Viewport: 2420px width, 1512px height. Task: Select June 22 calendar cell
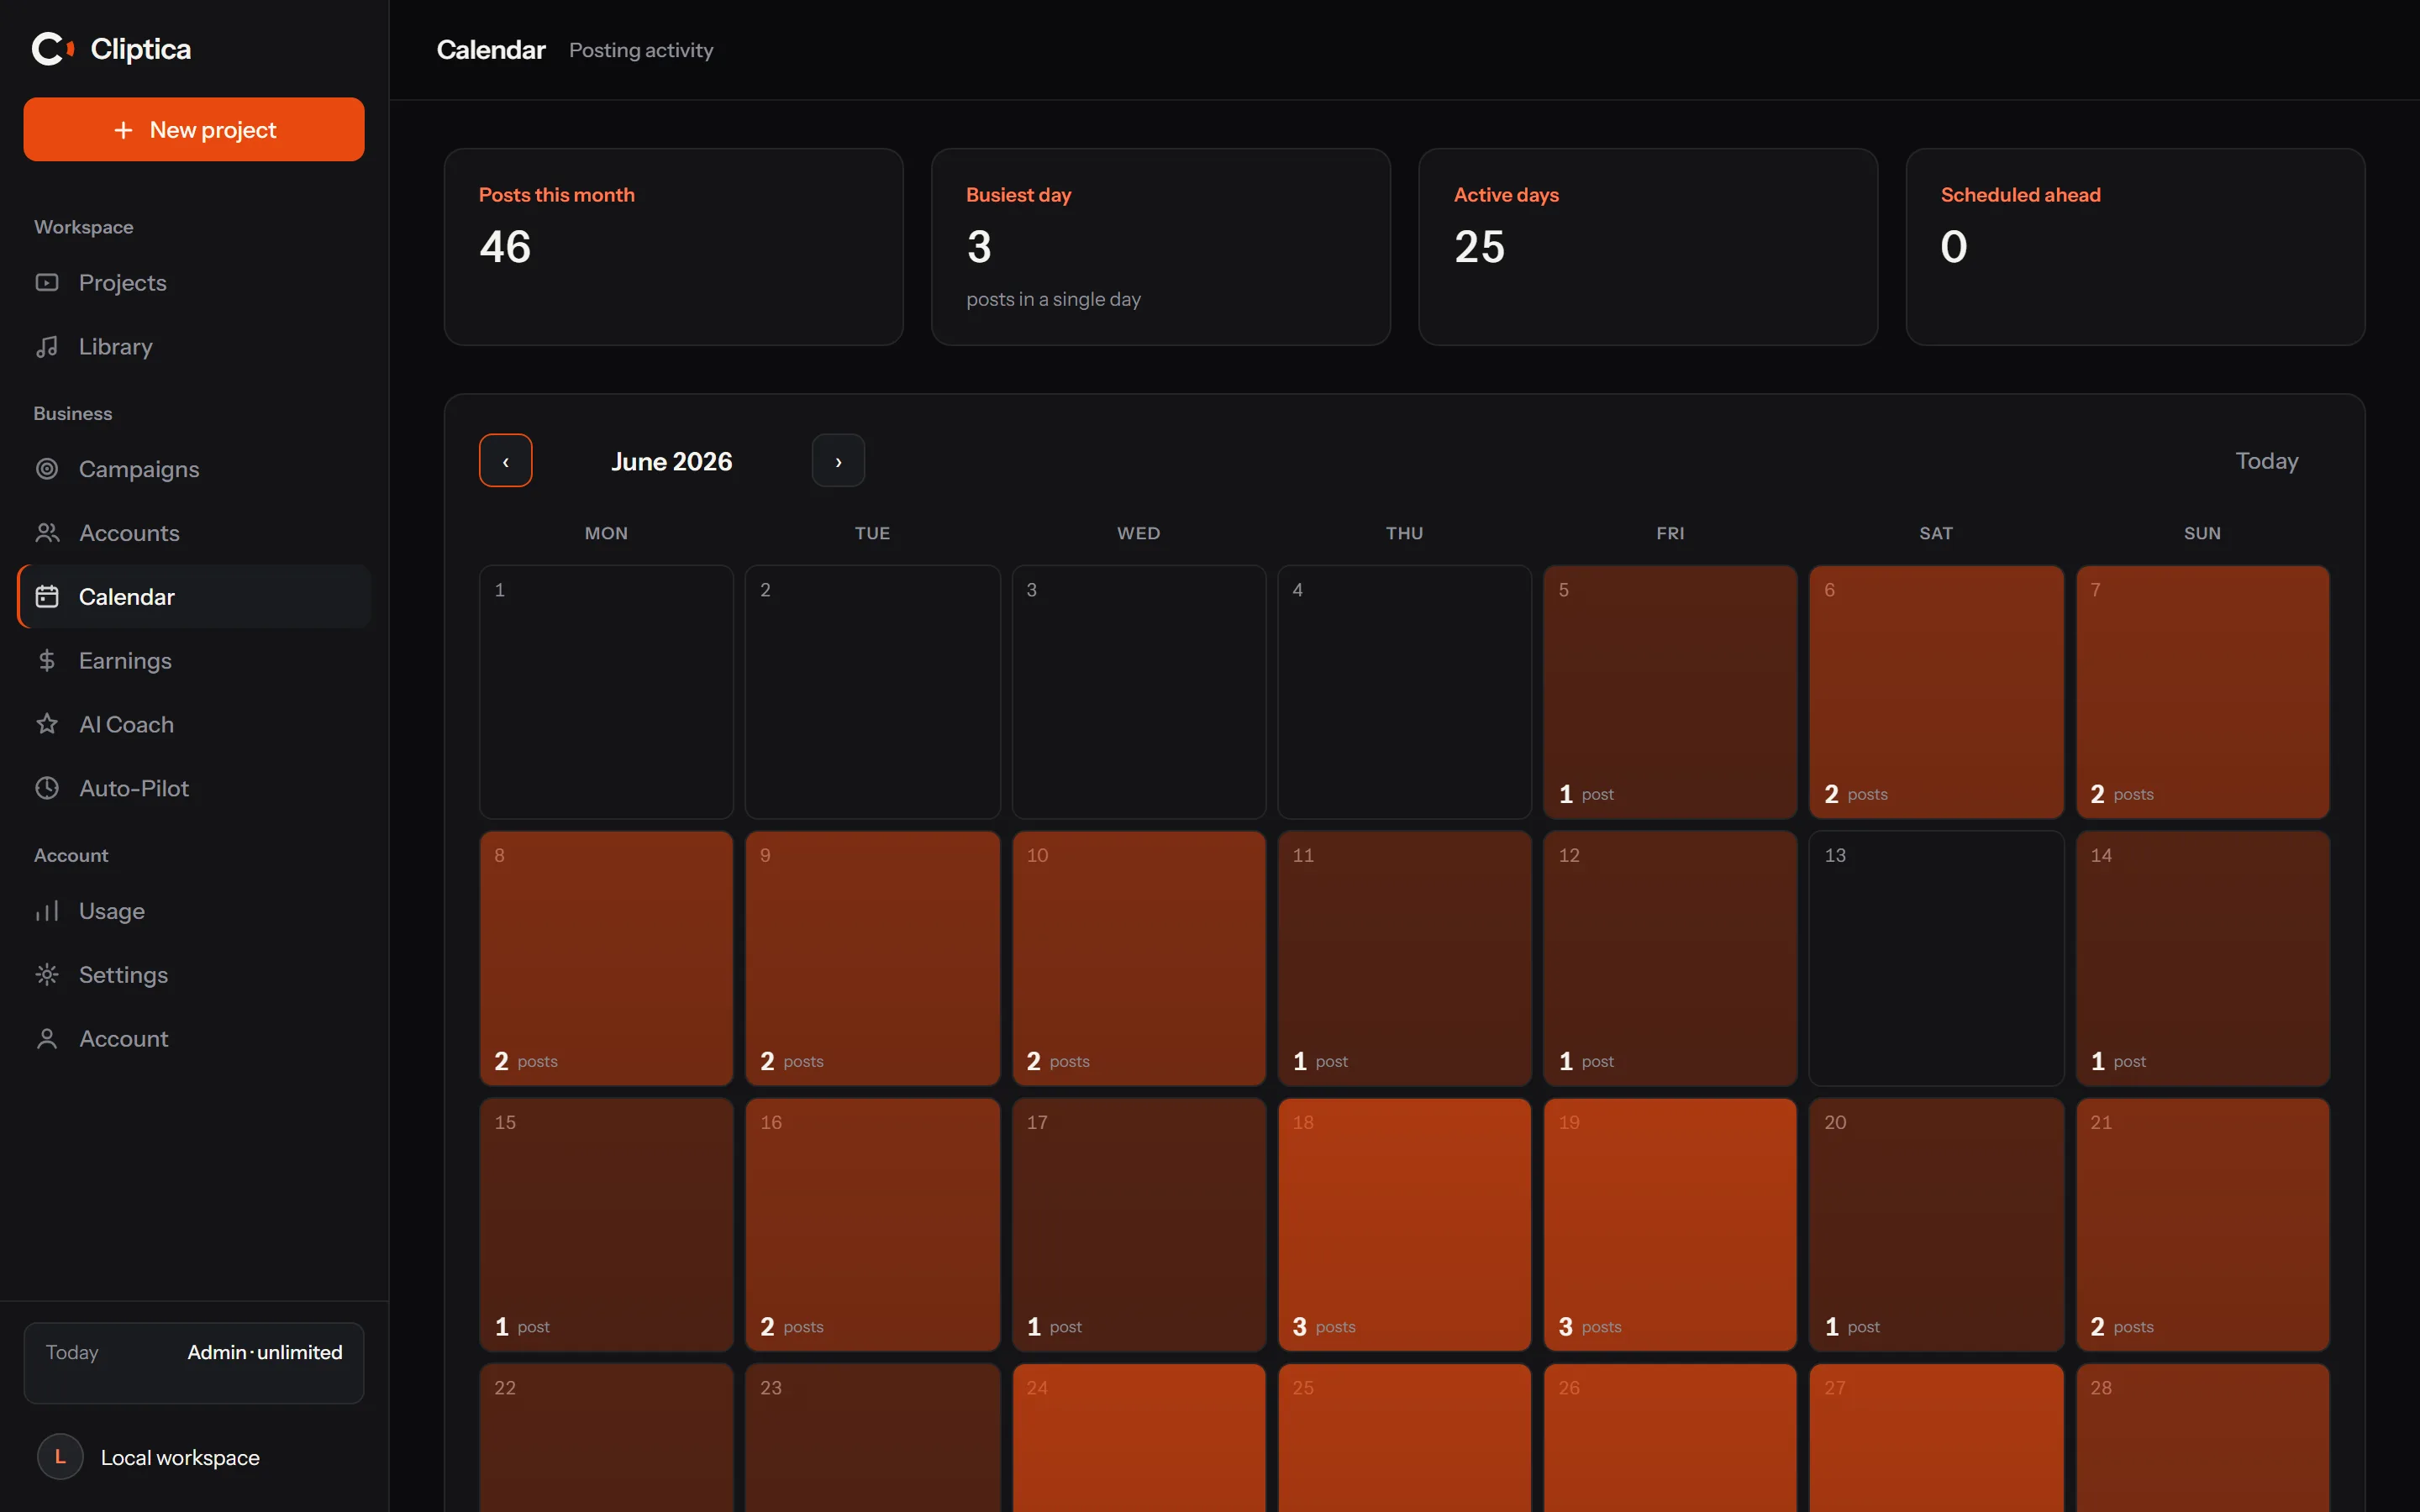pos(606,1438)
